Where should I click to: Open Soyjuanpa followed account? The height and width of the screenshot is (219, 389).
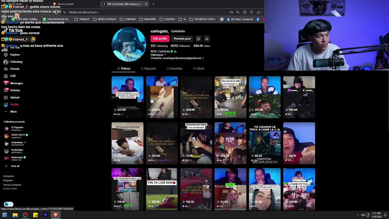click(15, 144)
